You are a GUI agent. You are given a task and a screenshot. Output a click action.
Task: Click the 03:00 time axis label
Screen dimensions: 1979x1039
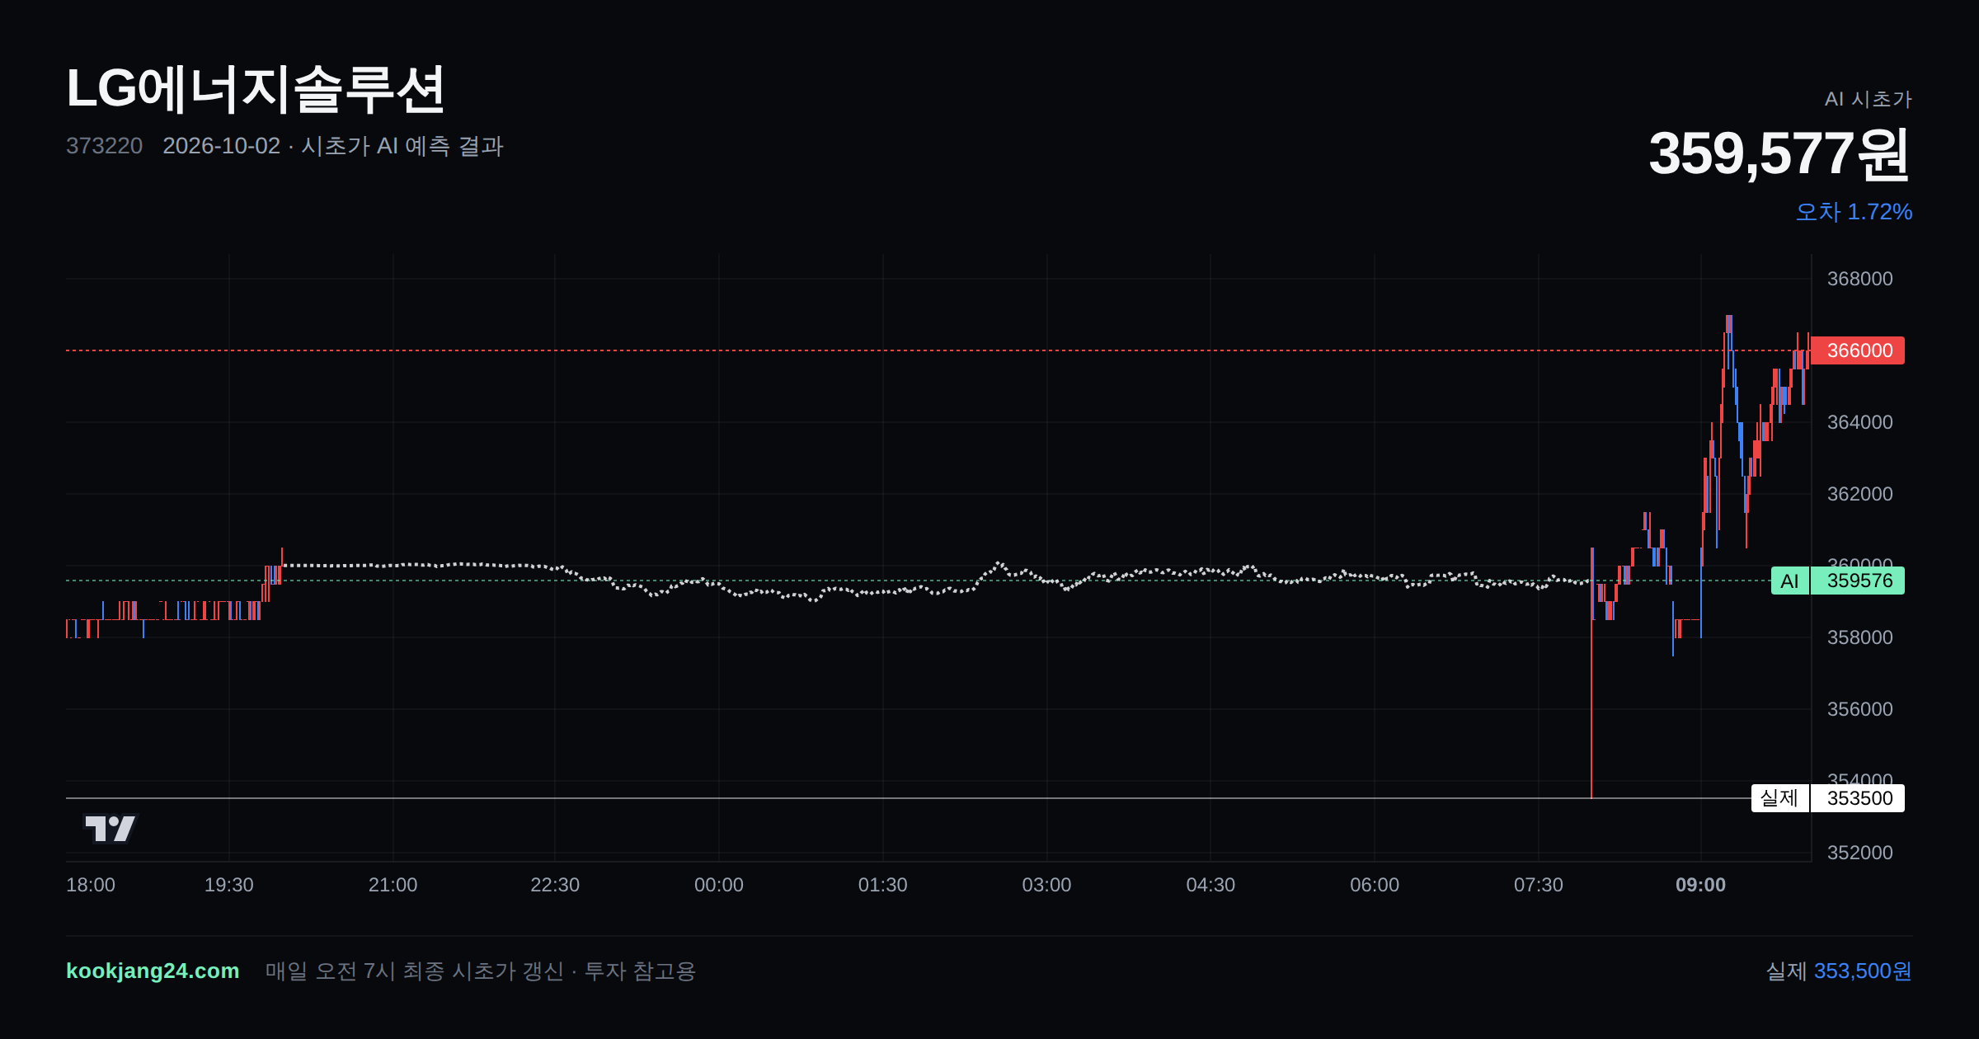[1047, 885]
